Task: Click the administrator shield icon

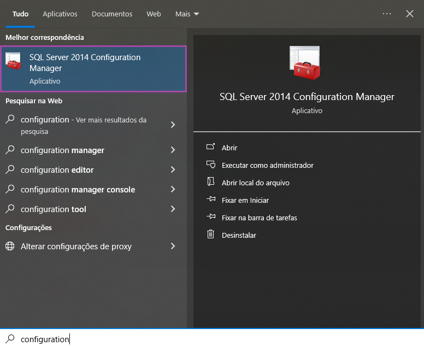Action: pos(211,165)
